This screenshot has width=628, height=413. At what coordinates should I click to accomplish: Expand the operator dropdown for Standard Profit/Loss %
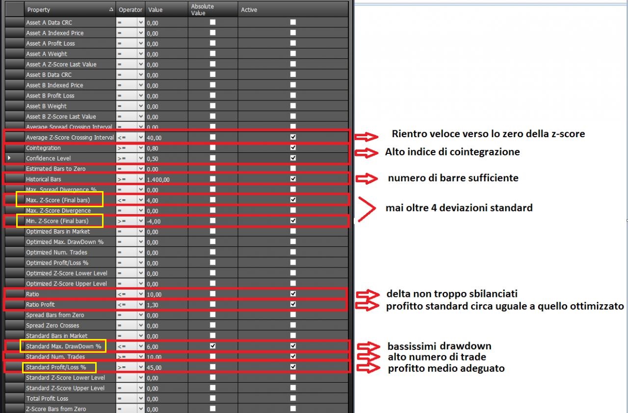click(141, 367)
